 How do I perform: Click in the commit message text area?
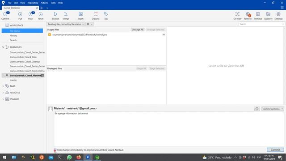pyautogui.click(x=169, y=129)
